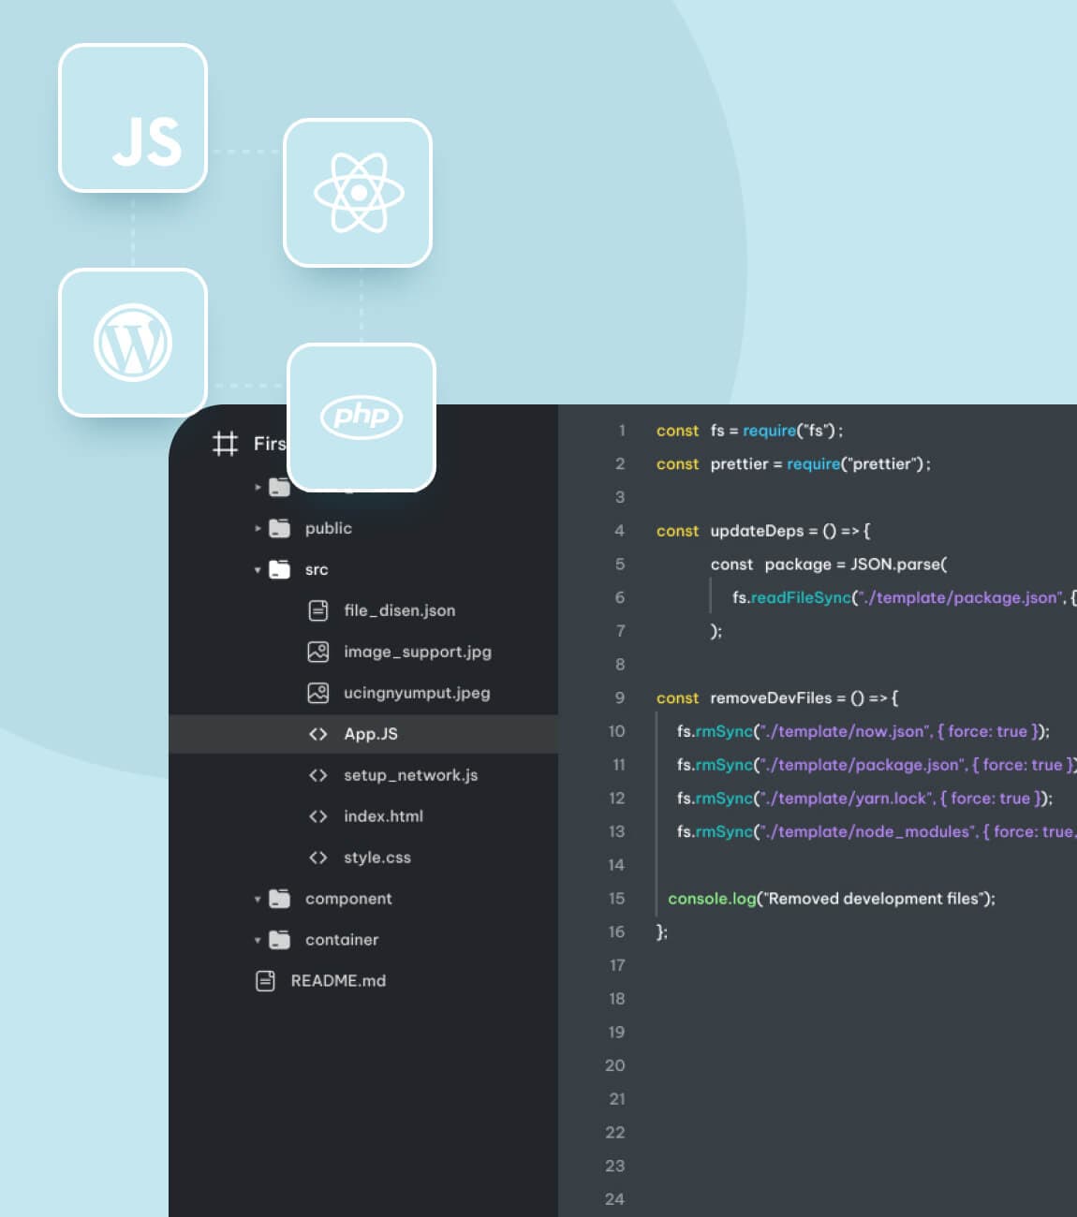Click the folder icon beside public
This screenshot has height=1217, width=1077.
pos(279,528)
